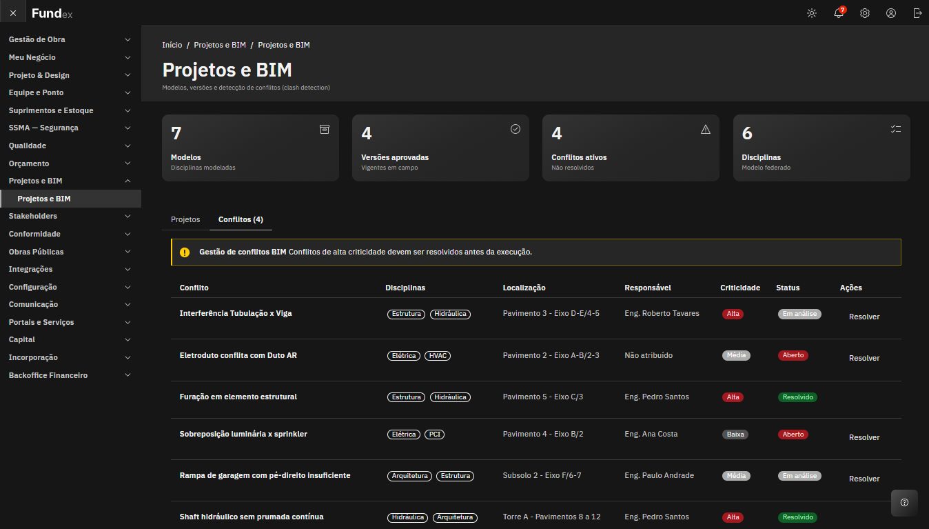Expand Stakeholders menu

(x=70, y=216)
